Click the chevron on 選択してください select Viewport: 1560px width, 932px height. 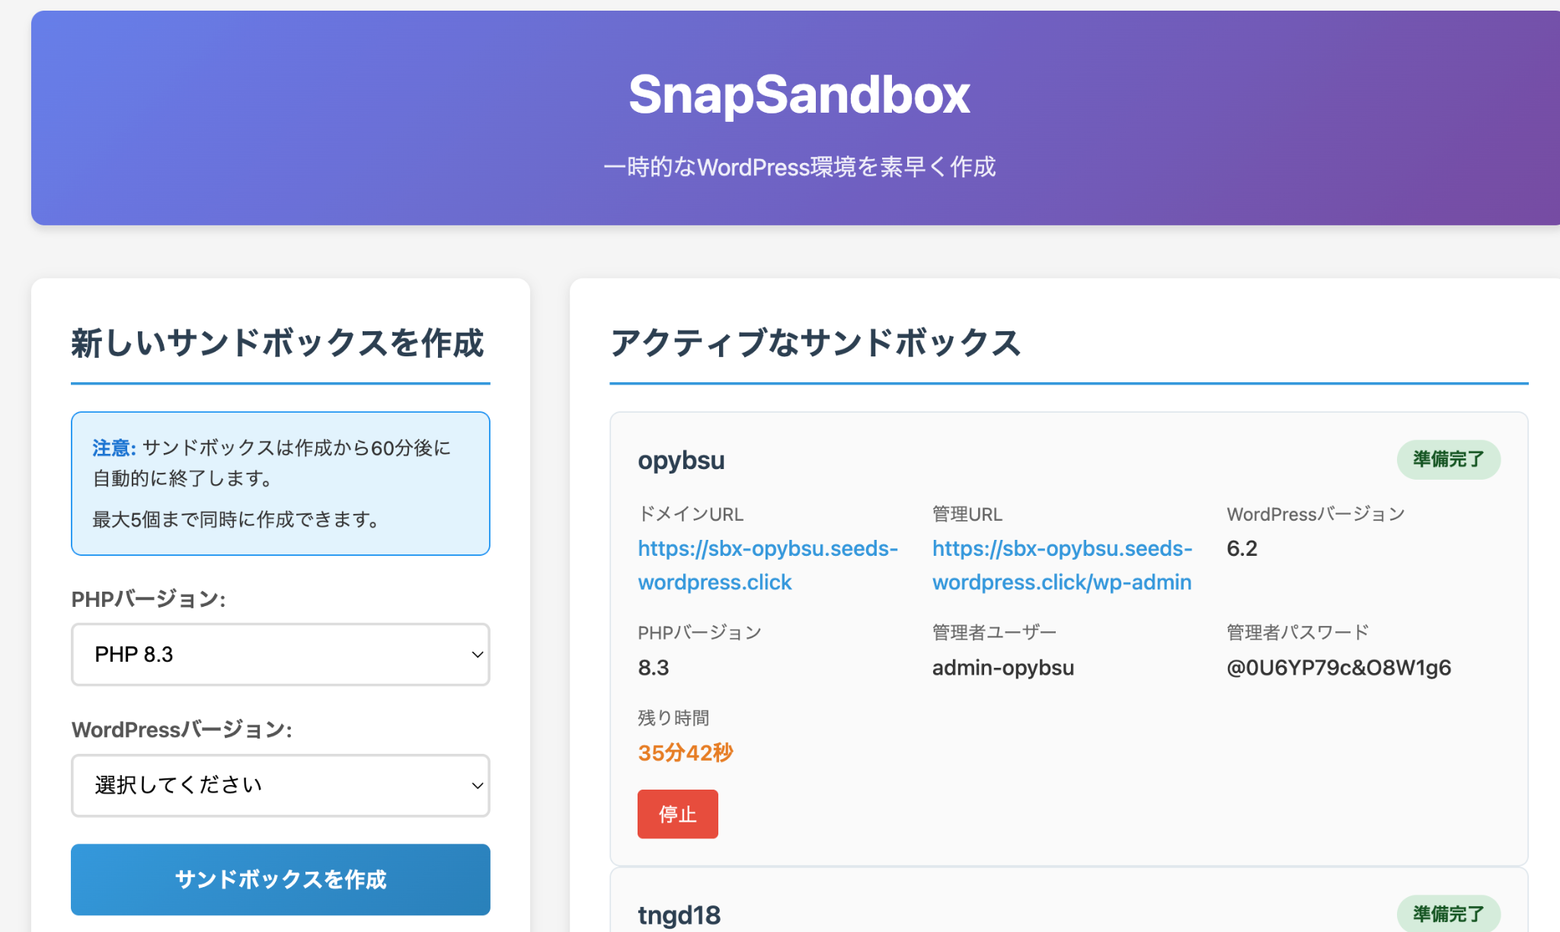click(x=478, y=786)
